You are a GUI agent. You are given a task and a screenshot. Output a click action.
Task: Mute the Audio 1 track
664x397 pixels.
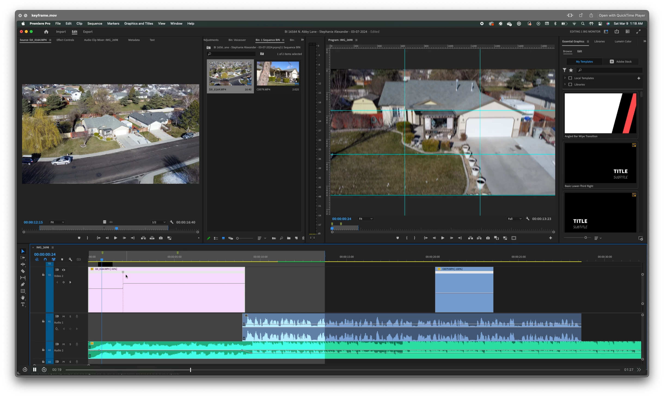click(64, 316)
